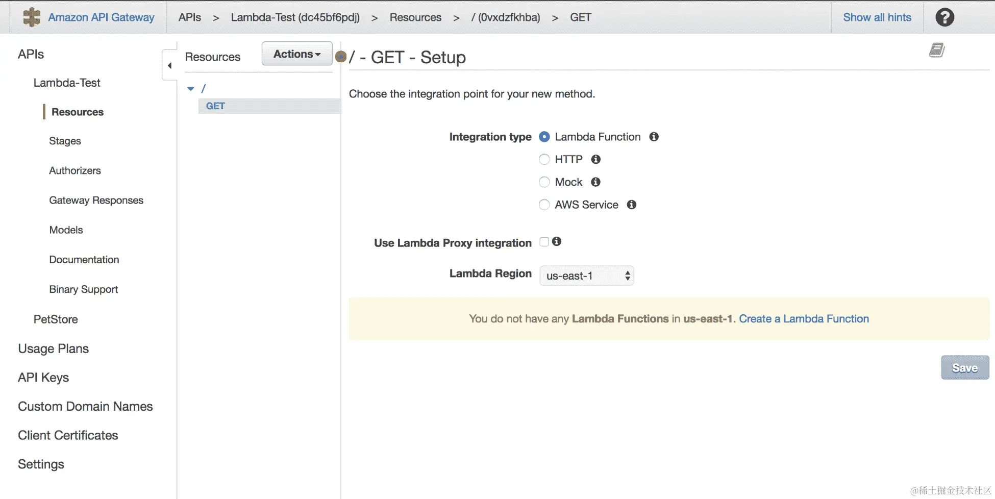Click the Create a Lambda Function link

pyautogui.click(x=804, y=319)
